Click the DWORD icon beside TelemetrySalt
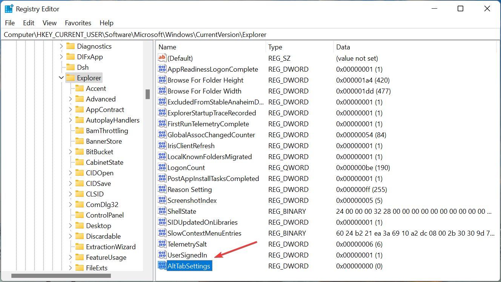This screenshot has height=282, width=501. [161, 244]
